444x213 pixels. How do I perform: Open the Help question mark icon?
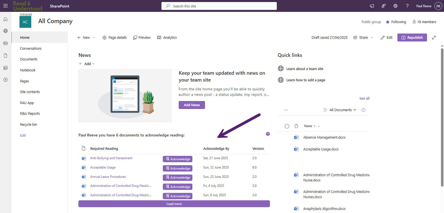pyautogui.click(x=407, y=6)
